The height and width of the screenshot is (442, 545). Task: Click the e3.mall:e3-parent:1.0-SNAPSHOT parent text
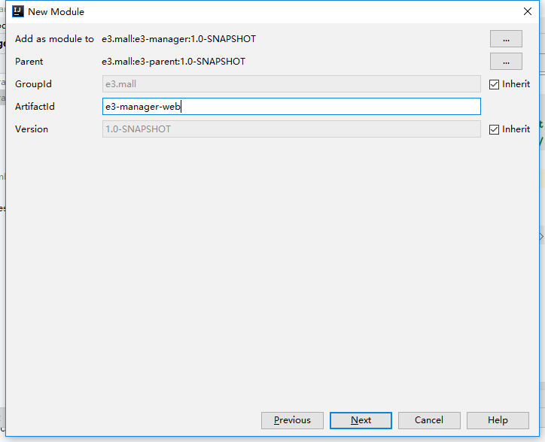(x=173, y=62)
